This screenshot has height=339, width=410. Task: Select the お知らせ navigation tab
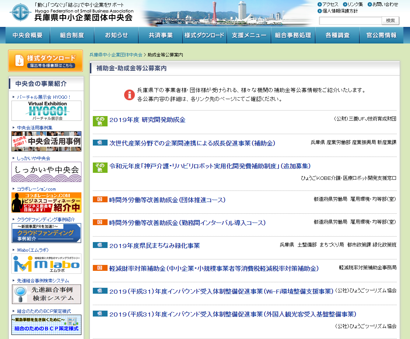coord(116,35)
